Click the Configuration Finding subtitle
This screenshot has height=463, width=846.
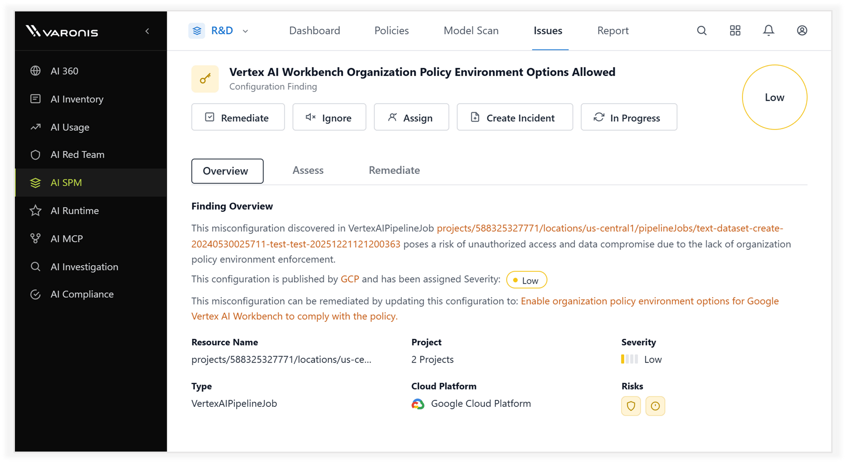[273, 86]
